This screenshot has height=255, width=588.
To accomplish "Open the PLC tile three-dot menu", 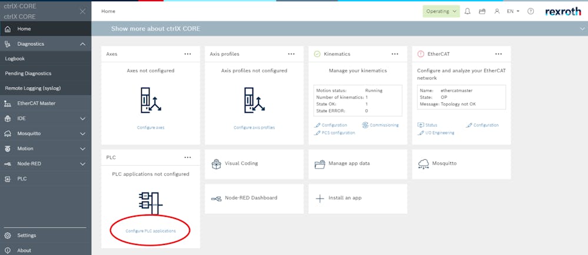I will pyautogui.click(x=188, y=157).
